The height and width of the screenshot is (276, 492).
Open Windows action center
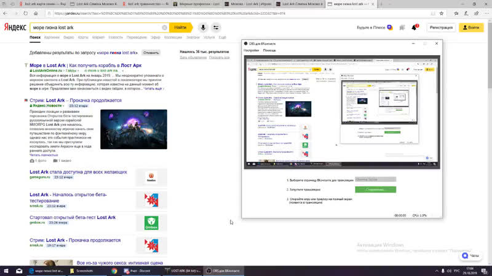point(485,271)
